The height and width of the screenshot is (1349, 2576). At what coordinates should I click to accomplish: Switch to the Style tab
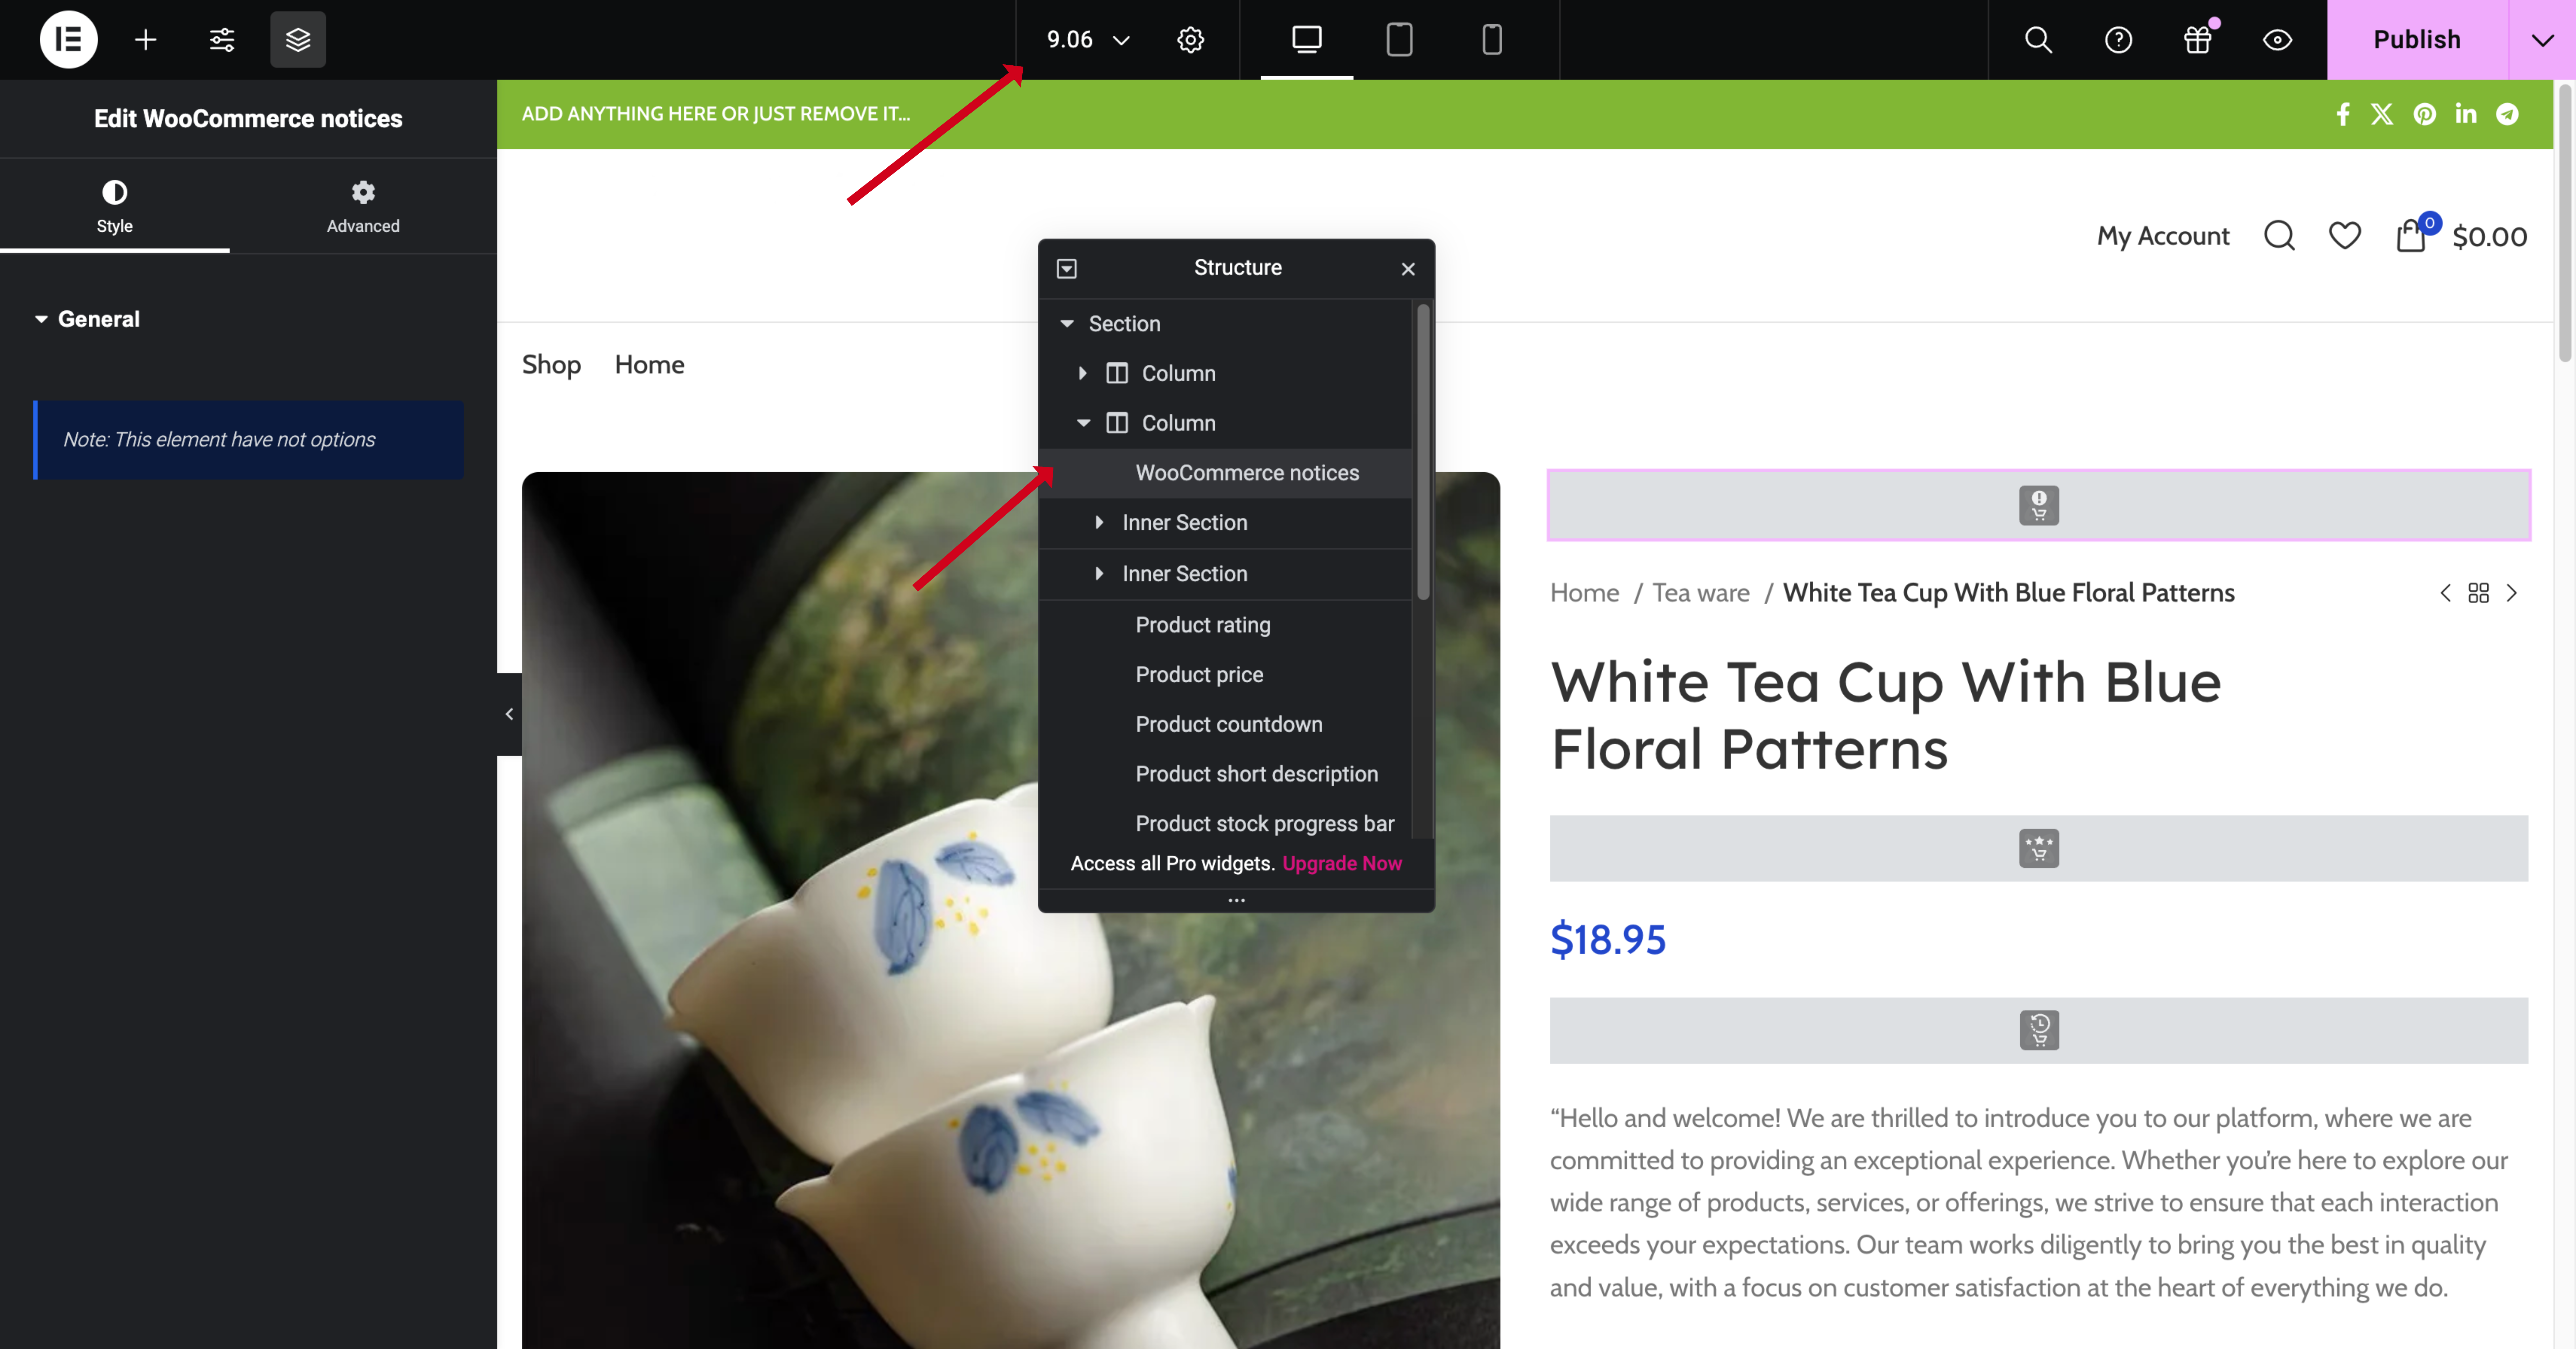click(115, 207)
